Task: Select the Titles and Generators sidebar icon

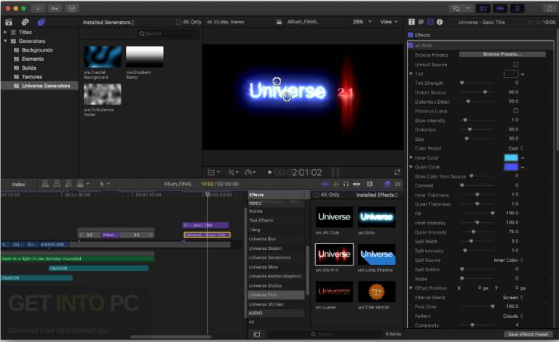Action: point(41,22)
